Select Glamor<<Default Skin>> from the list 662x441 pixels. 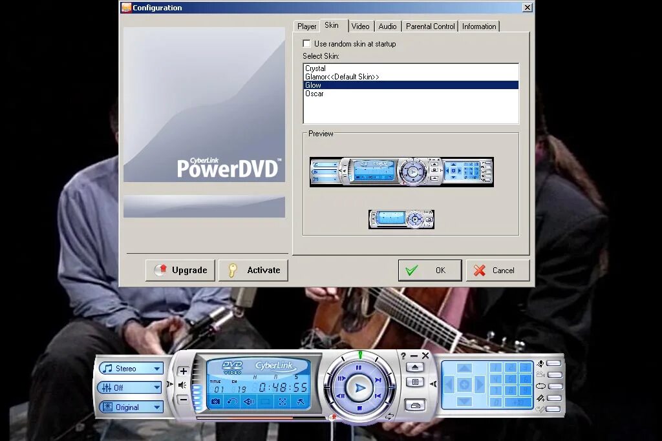point(411,77)
